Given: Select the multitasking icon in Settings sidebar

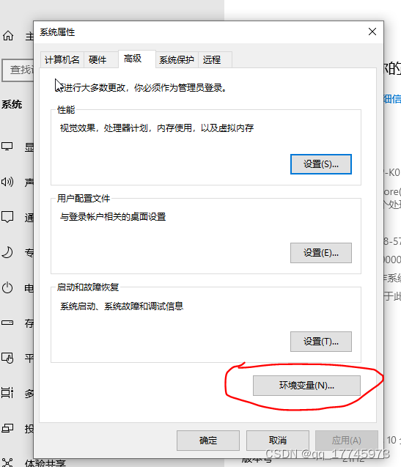Looking at the screenshot, I should coord(7,392).
